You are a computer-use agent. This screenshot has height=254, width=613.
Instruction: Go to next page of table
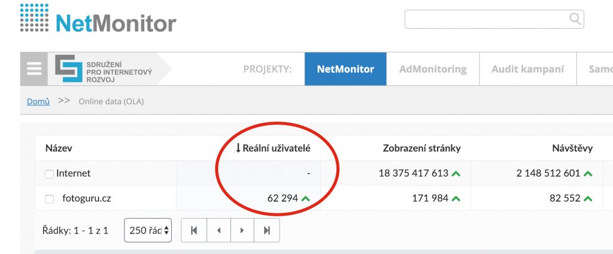click(242, 230)
